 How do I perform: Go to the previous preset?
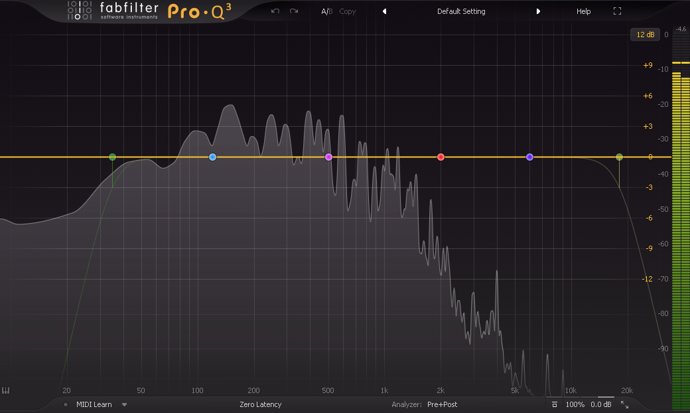click(384, 11)
